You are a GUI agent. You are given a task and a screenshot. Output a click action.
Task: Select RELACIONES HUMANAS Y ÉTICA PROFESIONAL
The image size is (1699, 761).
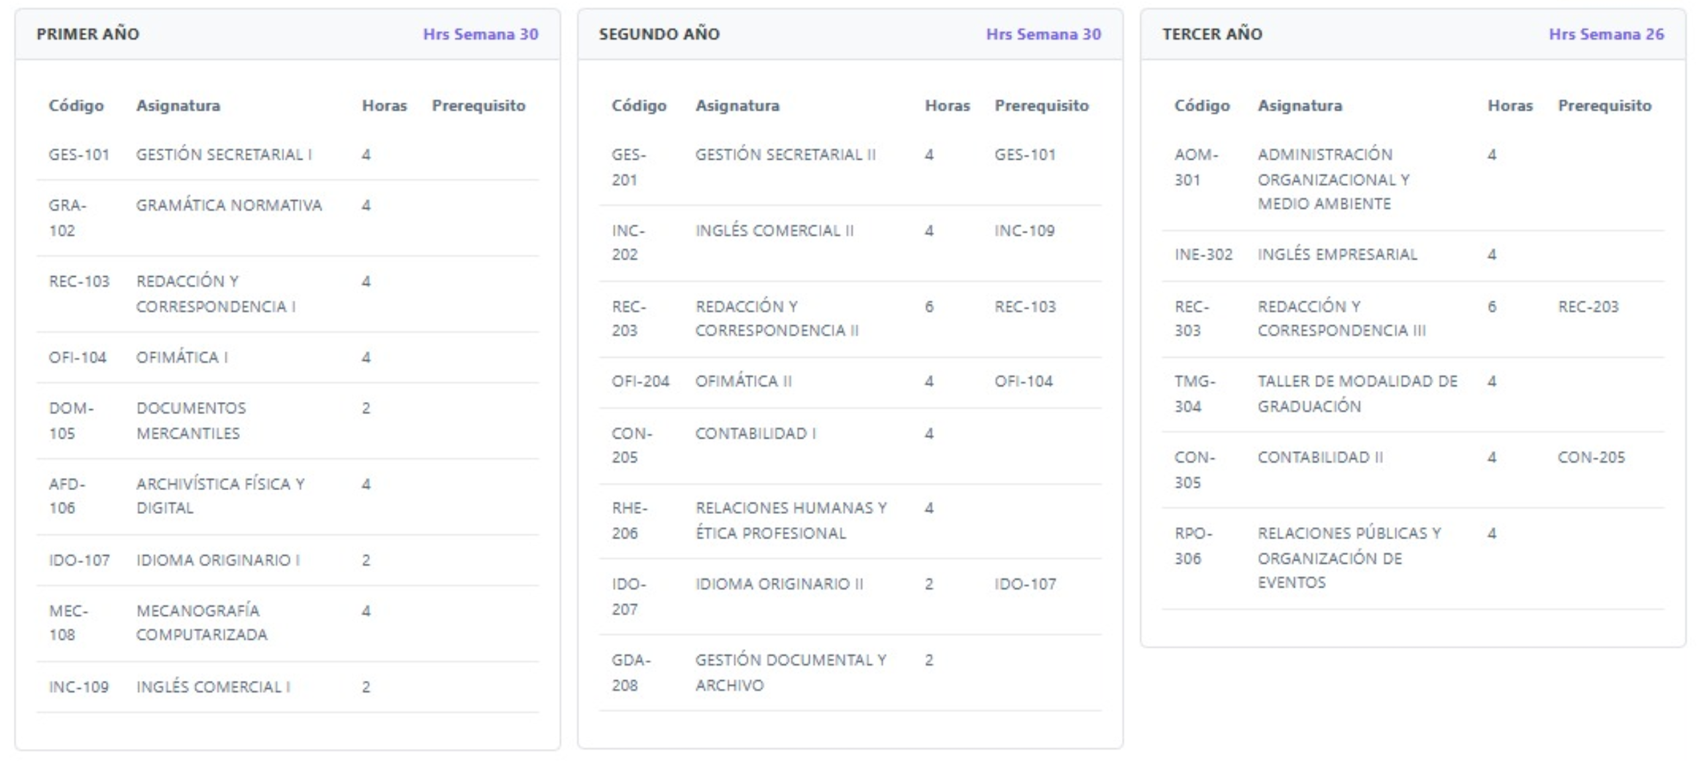[791, 521]
